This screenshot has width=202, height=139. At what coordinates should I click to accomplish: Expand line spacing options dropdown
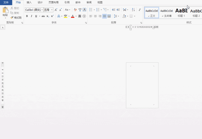click(x=119, y=16)
